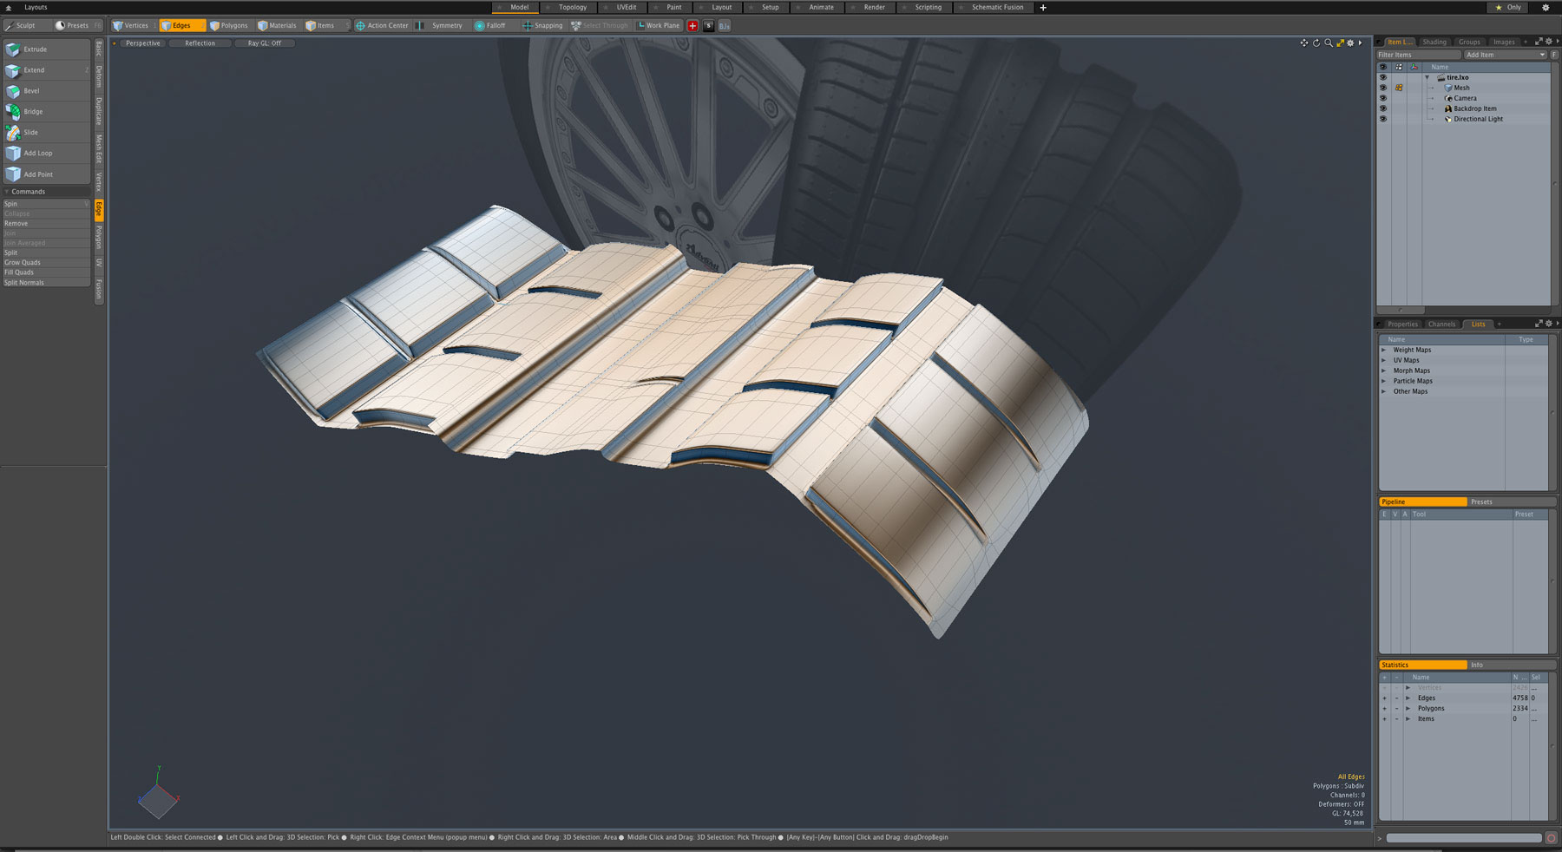Switch the viewport to Reflection mode

[200, 43]
